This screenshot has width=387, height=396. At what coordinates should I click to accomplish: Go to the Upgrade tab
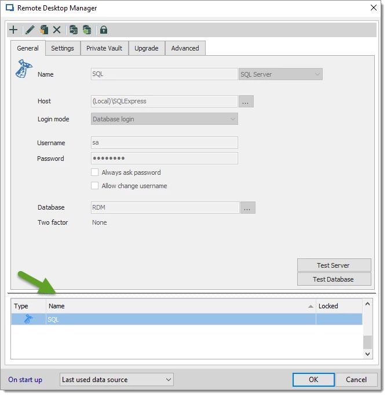(x=147, y=48)
